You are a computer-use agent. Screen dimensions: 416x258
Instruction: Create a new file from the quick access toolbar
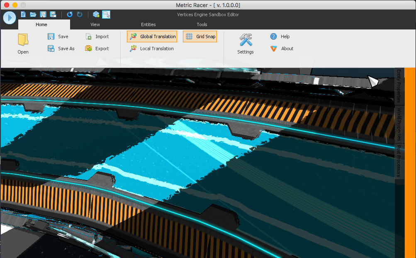click(x=23, y=14)
